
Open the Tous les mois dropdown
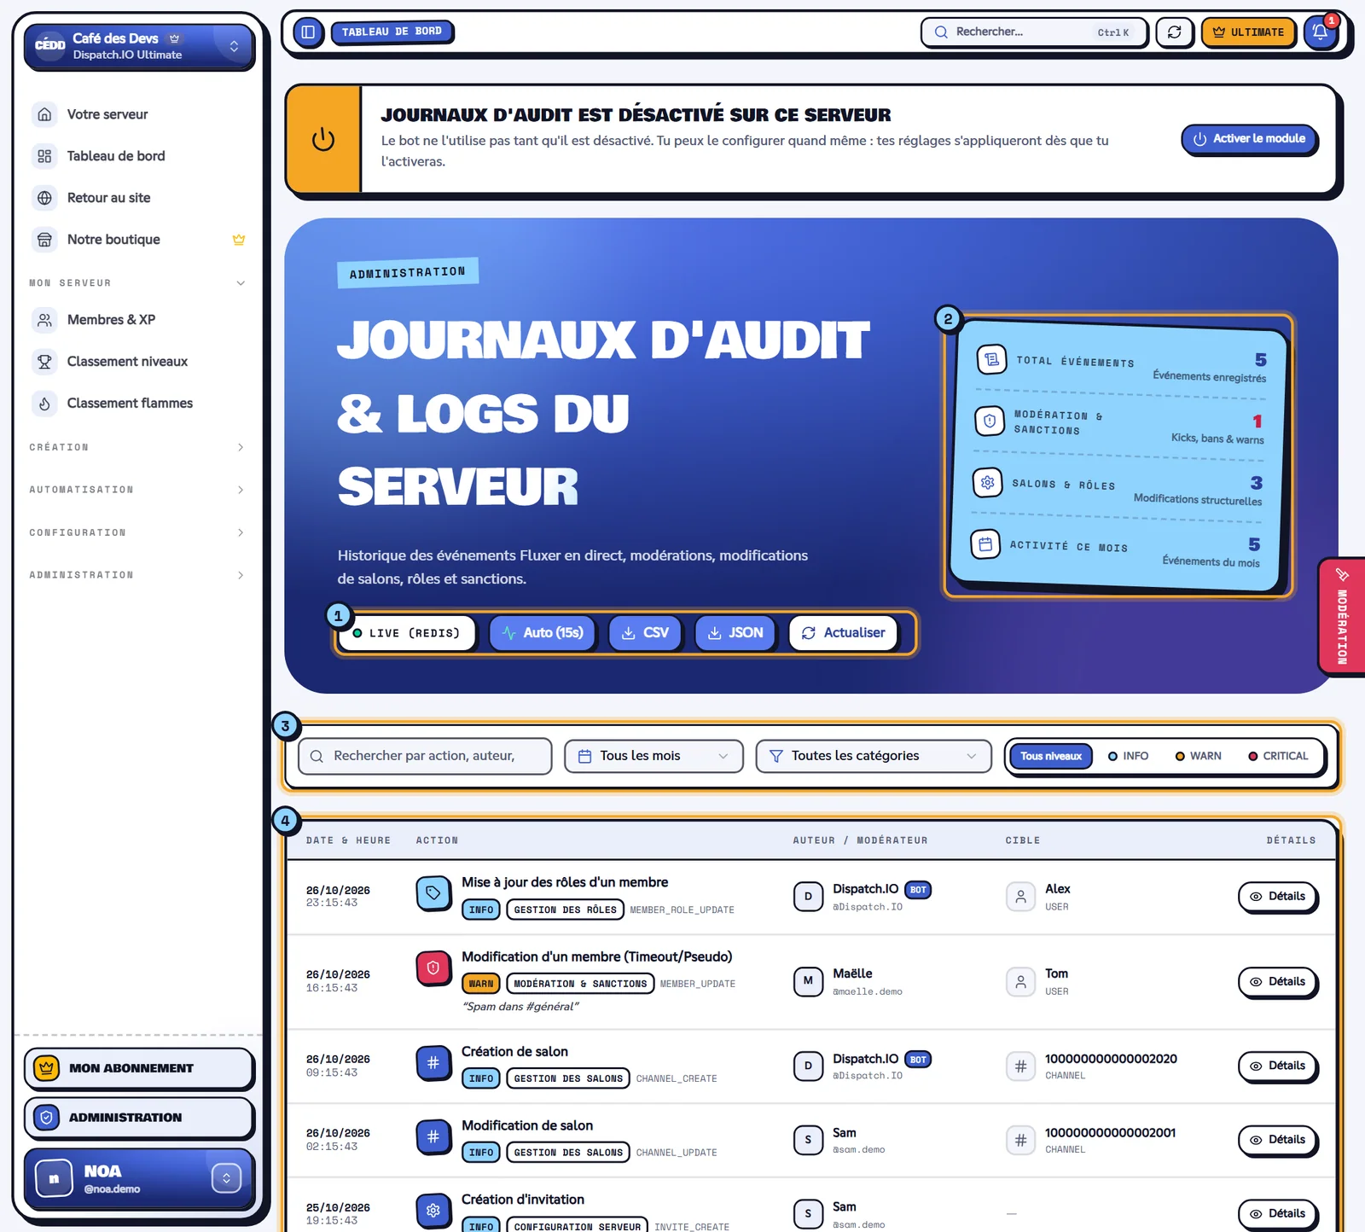click(653, 756)
